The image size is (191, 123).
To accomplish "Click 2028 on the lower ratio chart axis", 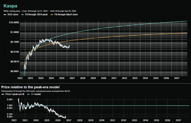I will [80, 120].
